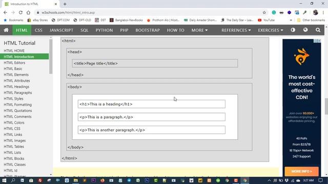328x184 pixels.
Task: Open Windows Start menu
Action: click(x=4, y=180)
